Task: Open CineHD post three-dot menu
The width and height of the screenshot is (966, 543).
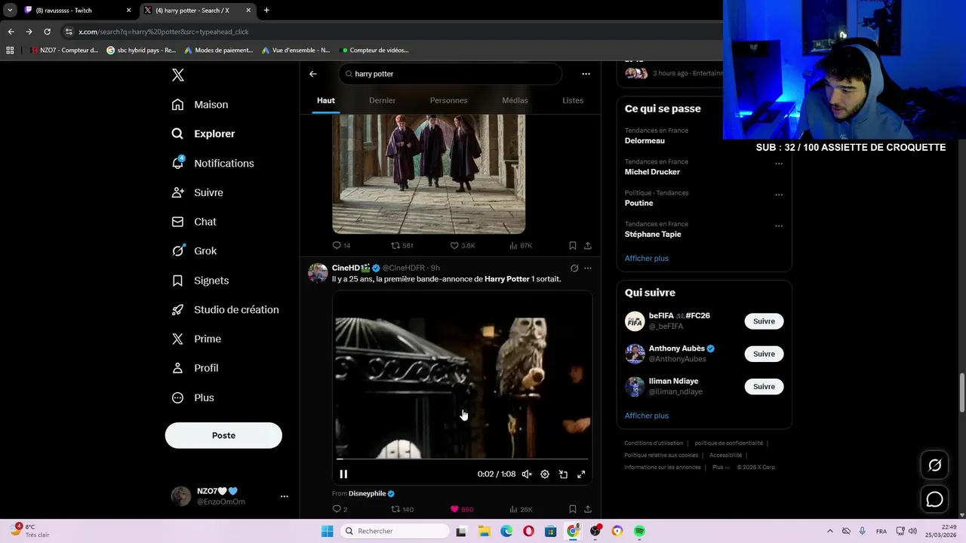Action: [x=588, y=268]
